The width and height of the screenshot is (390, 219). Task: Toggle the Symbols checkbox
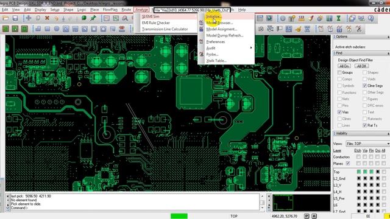[339, 86]
